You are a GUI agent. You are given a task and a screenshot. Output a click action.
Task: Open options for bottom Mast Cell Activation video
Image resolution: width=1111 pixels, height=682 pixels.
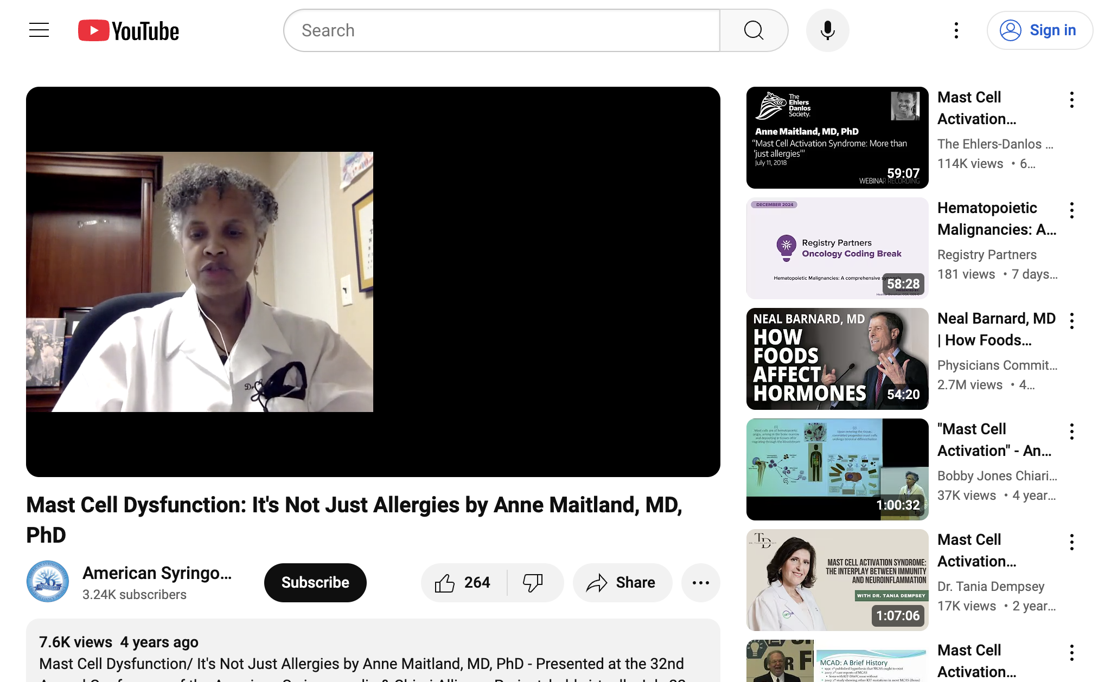click(x=1072, y=653)
